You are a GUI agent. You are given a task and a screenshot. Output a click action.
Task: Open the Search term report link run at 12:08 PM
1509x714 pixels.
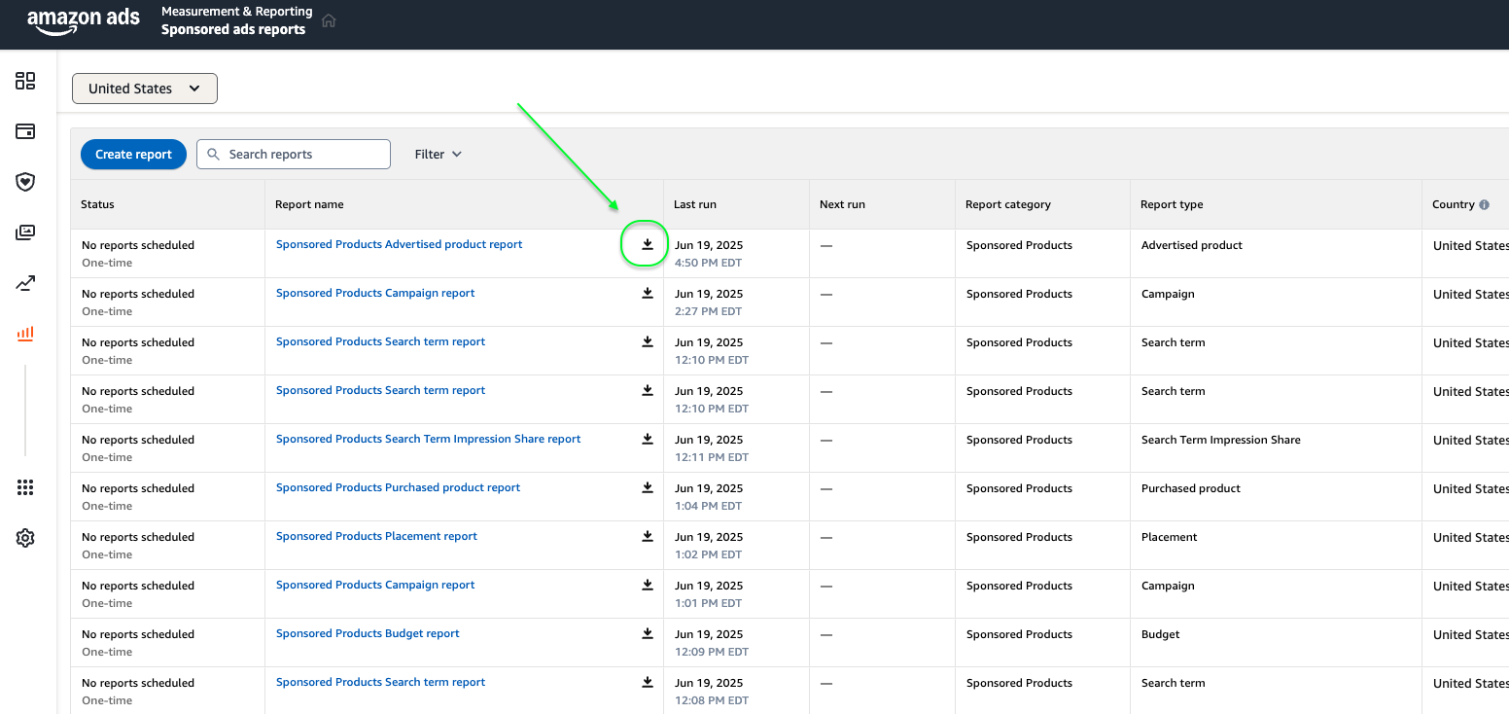[x=380, y=682]
